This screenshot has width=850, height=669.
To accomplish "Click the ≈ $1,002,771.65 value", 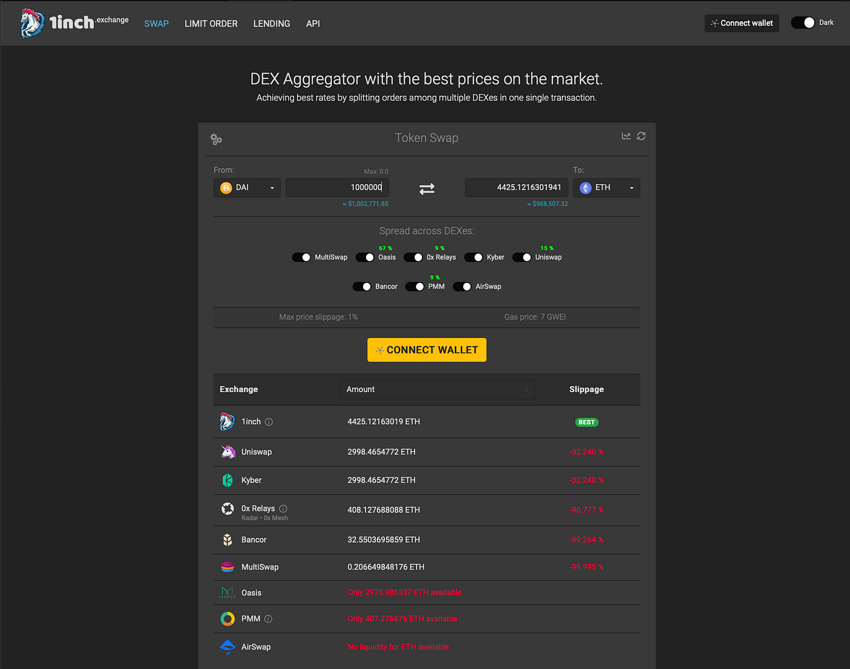I will point(365,204).
